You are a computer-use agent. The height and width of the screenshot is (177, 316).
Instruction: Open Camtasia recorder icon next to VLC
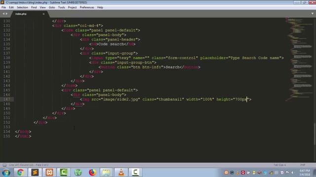coord(135,173)
